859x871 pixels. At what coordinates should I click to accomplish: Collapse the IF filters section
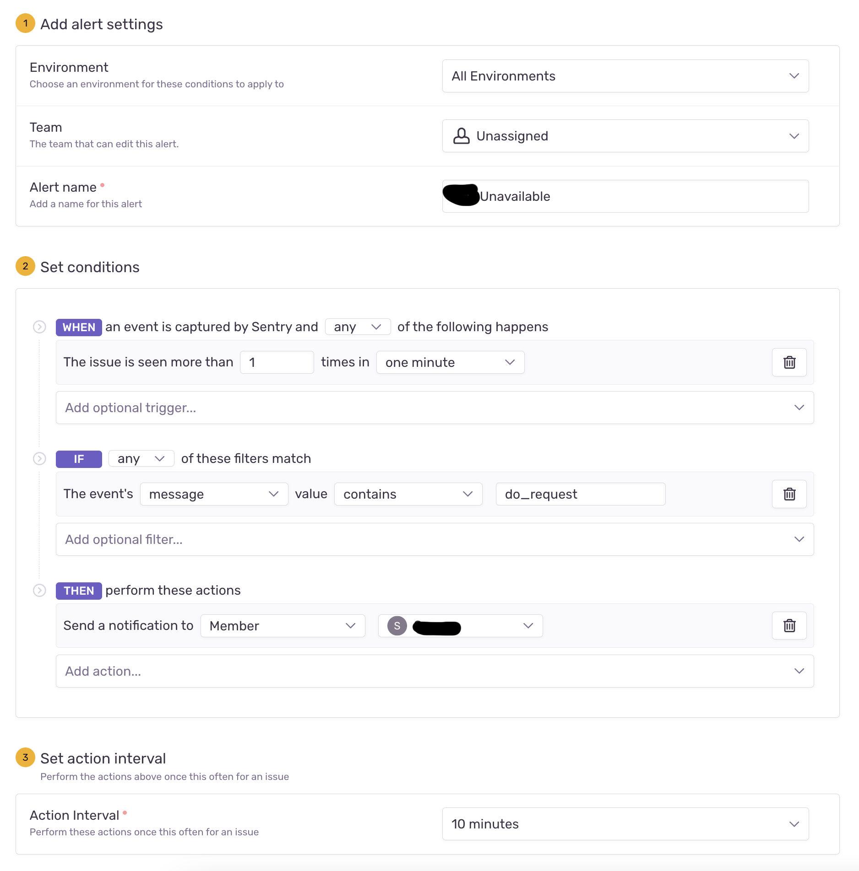coord(39,459)
